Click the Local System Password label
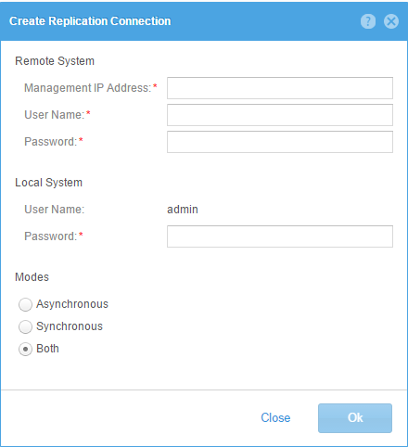Viewport: 408px width, 447px height. [51, 236]
